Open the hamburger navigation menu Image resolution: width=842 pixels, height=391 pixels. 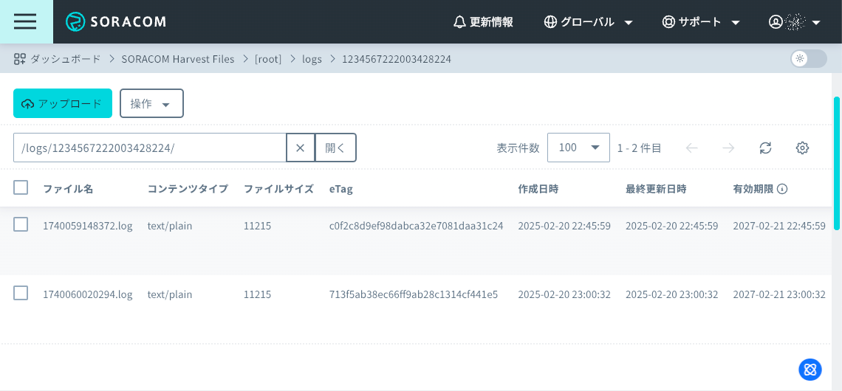point(25,21)
